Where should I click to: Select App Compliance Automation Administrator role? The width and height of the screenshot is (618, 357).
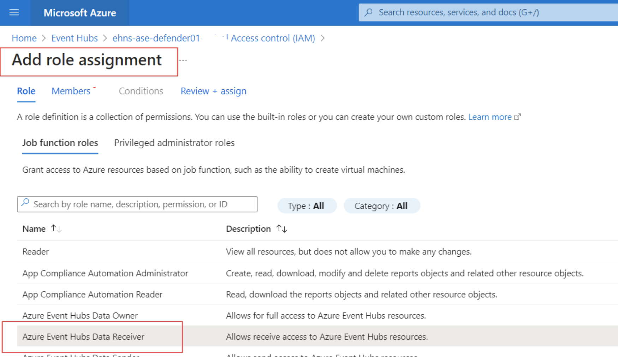317,273
